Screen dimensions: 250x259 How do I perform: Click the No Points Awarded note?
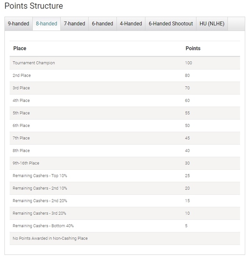pyautogui.click(x=50, y=238)
